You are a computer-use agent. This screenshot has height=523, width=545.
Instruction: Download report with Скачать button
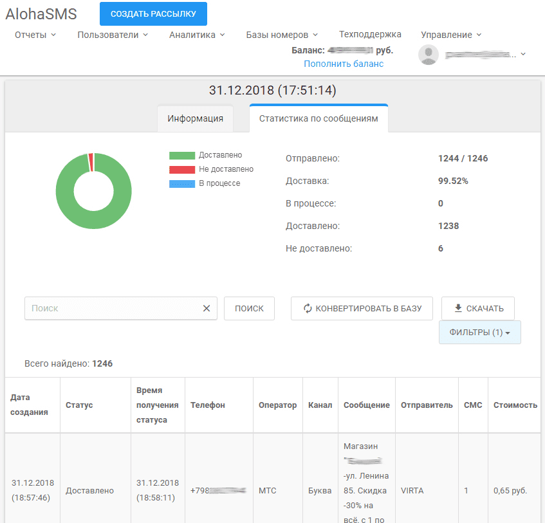click(478, 308)
